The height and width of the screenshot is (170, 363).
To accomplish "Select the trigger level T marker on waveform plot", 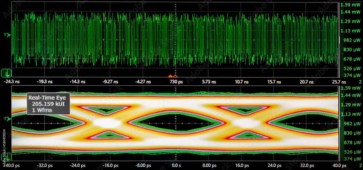I will click(7, 35).
